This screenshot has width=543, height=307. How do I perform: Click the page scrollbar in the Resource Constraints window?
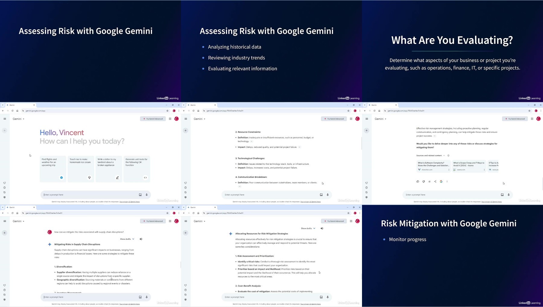(x=361, y=143)
